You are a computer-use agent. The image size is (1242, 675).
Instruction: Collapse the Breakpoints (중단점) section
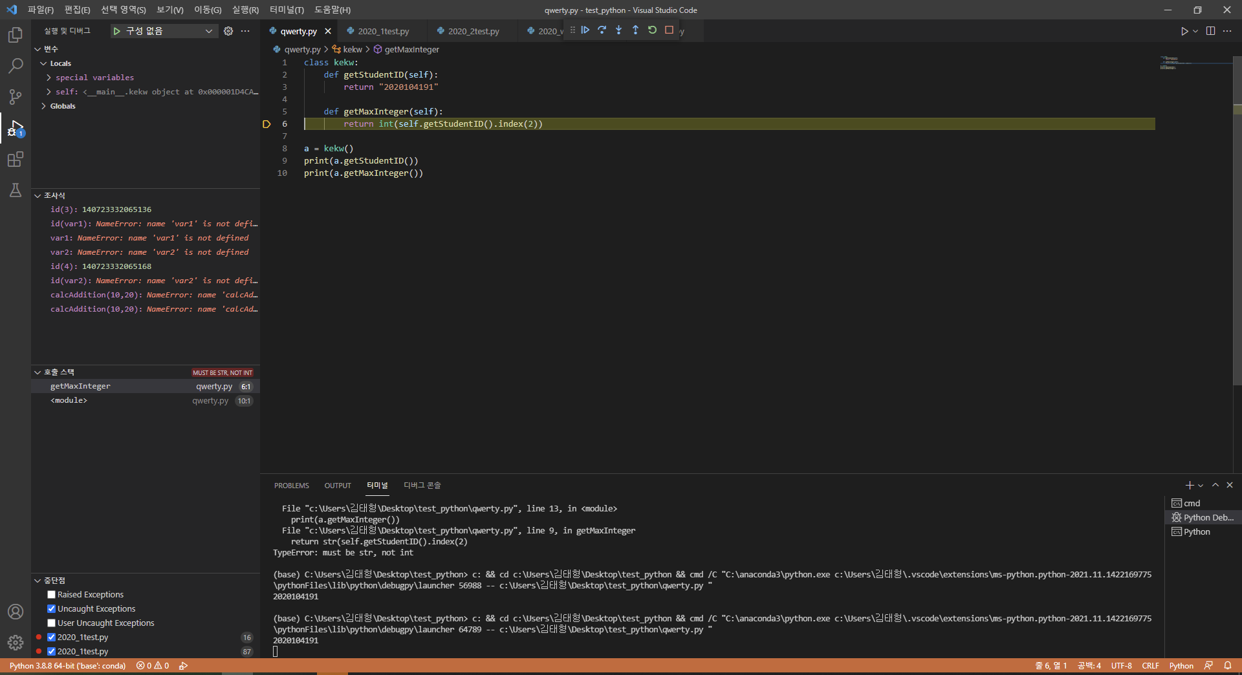coord(38,581)
